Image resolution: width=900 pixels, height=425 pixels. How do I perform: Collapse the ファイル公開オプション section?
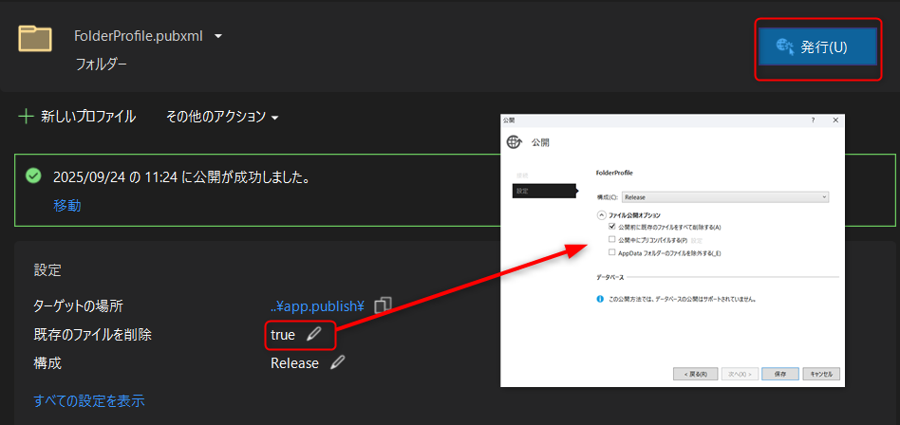(x=601, y=215)
